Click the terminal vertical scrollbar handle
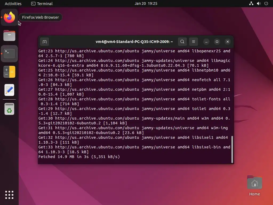 click(x=232, y=149)
